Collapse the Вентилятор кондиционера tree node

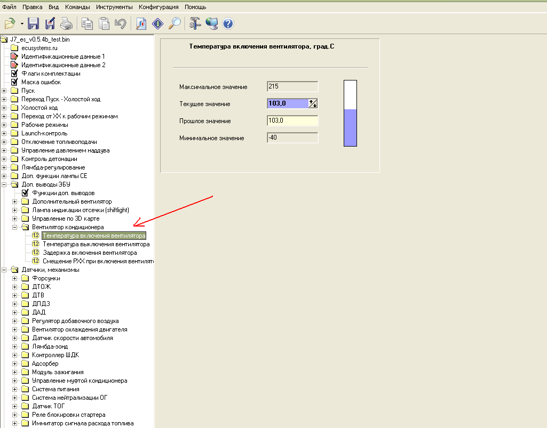(x=15, y=227)
